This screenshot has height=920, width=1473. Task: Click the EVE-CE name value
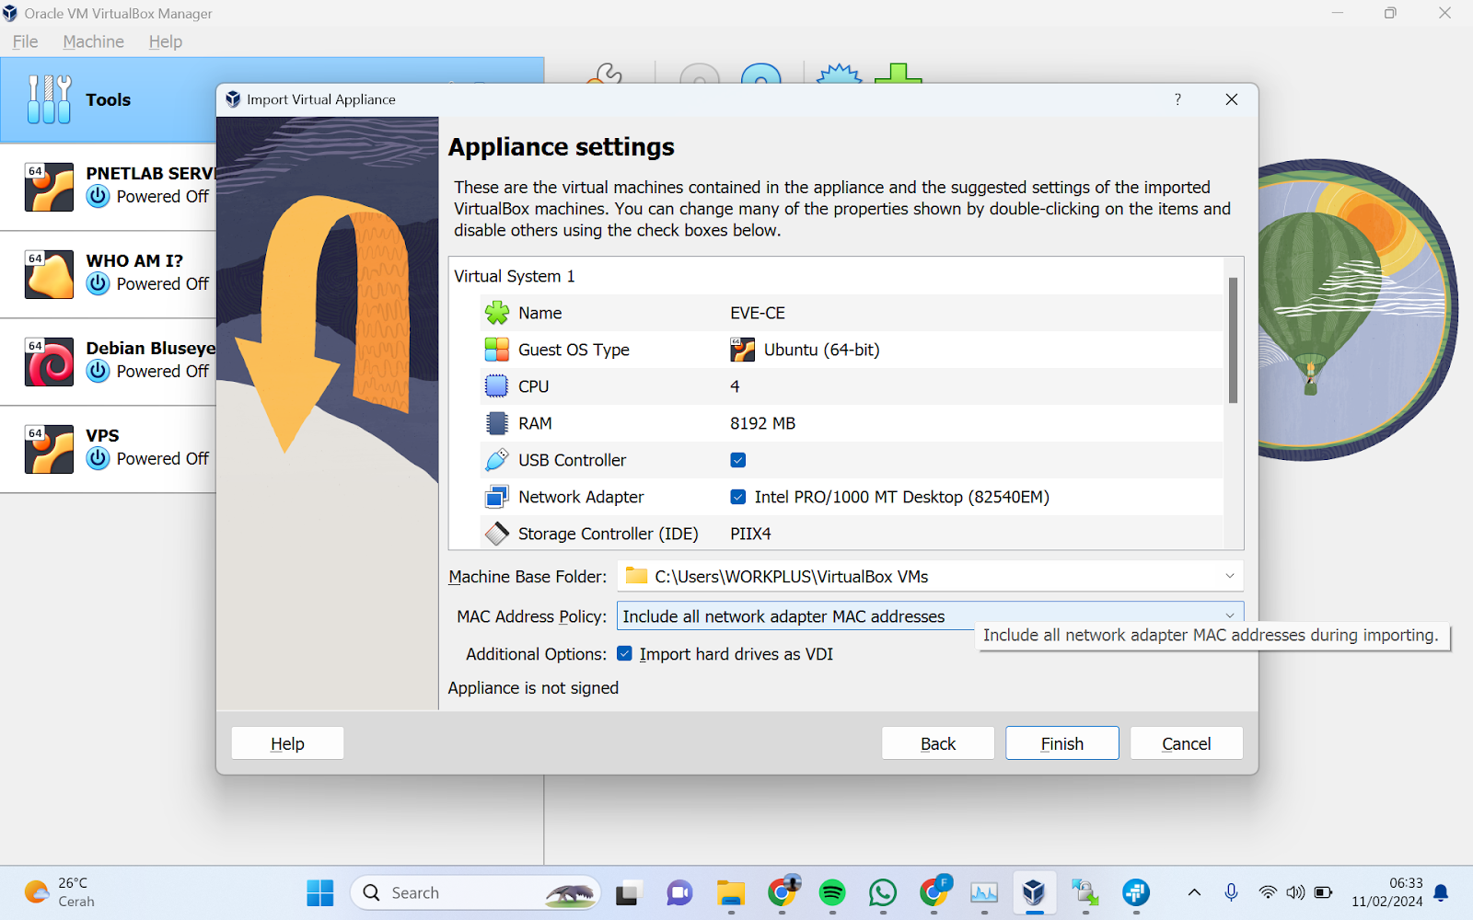pos(758,313)
